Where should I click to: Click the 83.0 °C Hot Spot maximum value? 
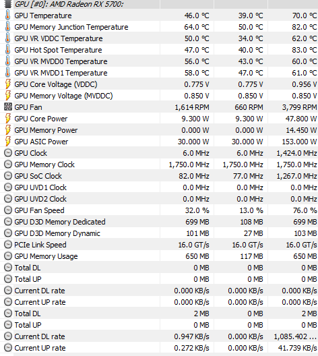point(305,50)
